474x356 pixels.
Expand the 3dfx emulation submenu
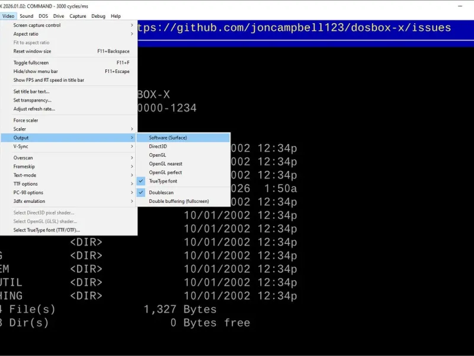click(x=69, y=201)
